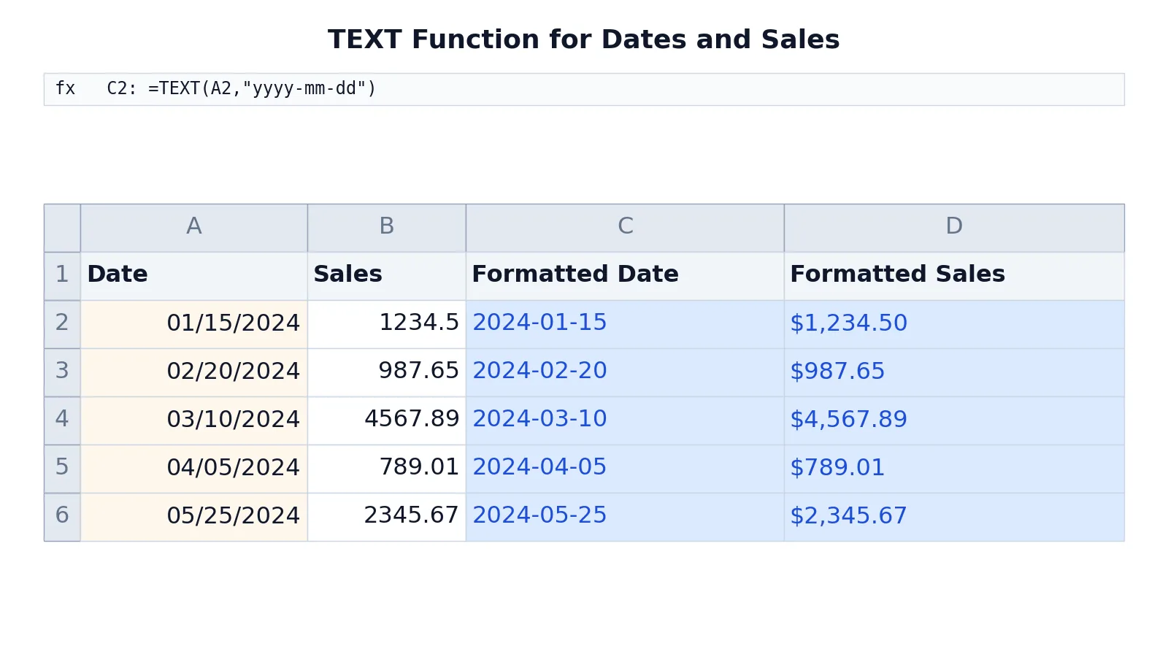
Task: Click the 'Formatted Date' header cell
Action: (625, 276)
